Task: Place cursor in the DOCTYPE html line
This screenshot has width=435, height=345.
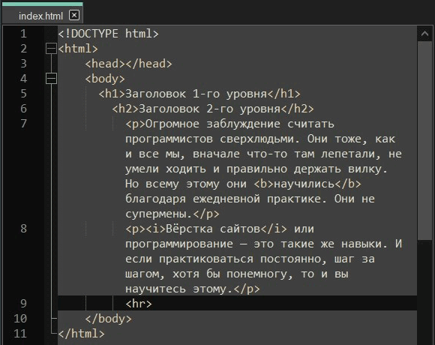Action: [x=108, y=34]
